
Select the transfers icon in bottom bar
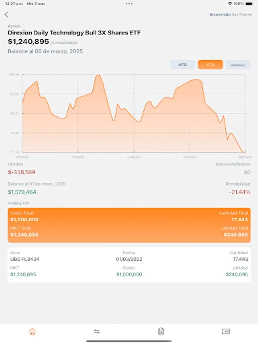pyautogui.click(x=97, y=332)
